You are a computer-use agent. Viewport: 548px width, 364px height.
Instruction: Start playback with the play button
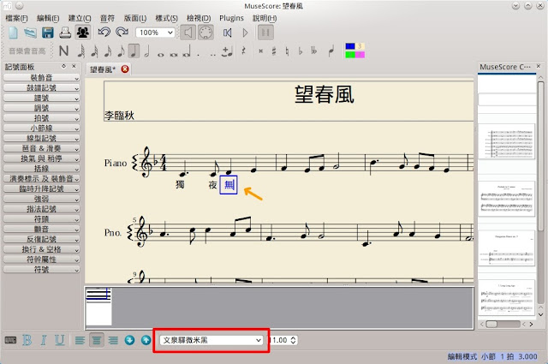246,33
